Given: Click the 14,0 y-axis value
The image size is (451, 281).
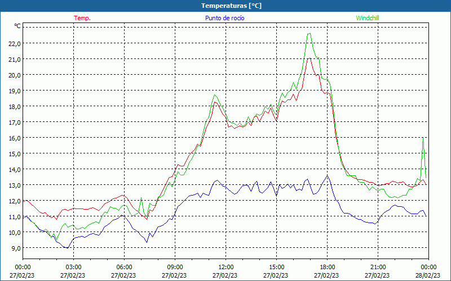Looking at the screenshot, I should pyautogui.click(x=15, y=170).
